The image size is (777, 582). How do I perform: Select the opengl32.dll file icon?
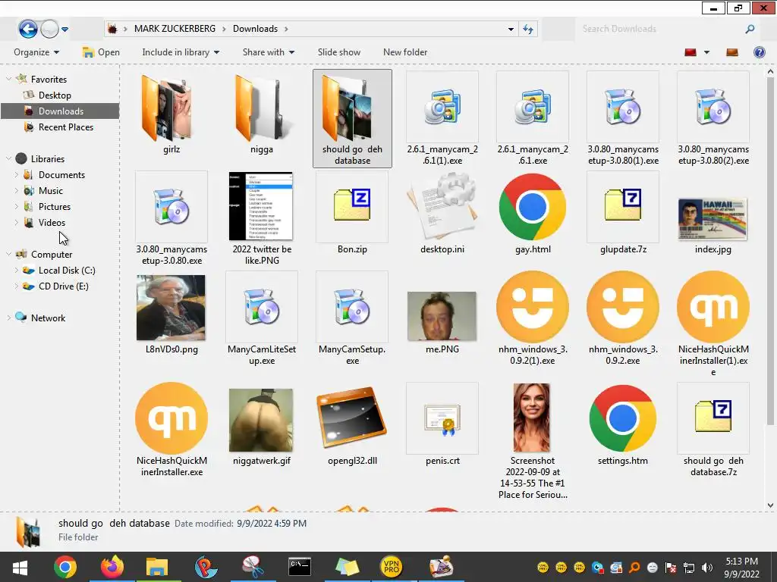[352, 418]
